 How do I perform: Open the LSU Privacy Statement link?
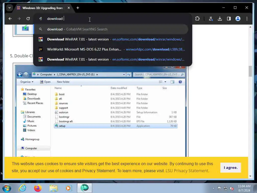187,171
